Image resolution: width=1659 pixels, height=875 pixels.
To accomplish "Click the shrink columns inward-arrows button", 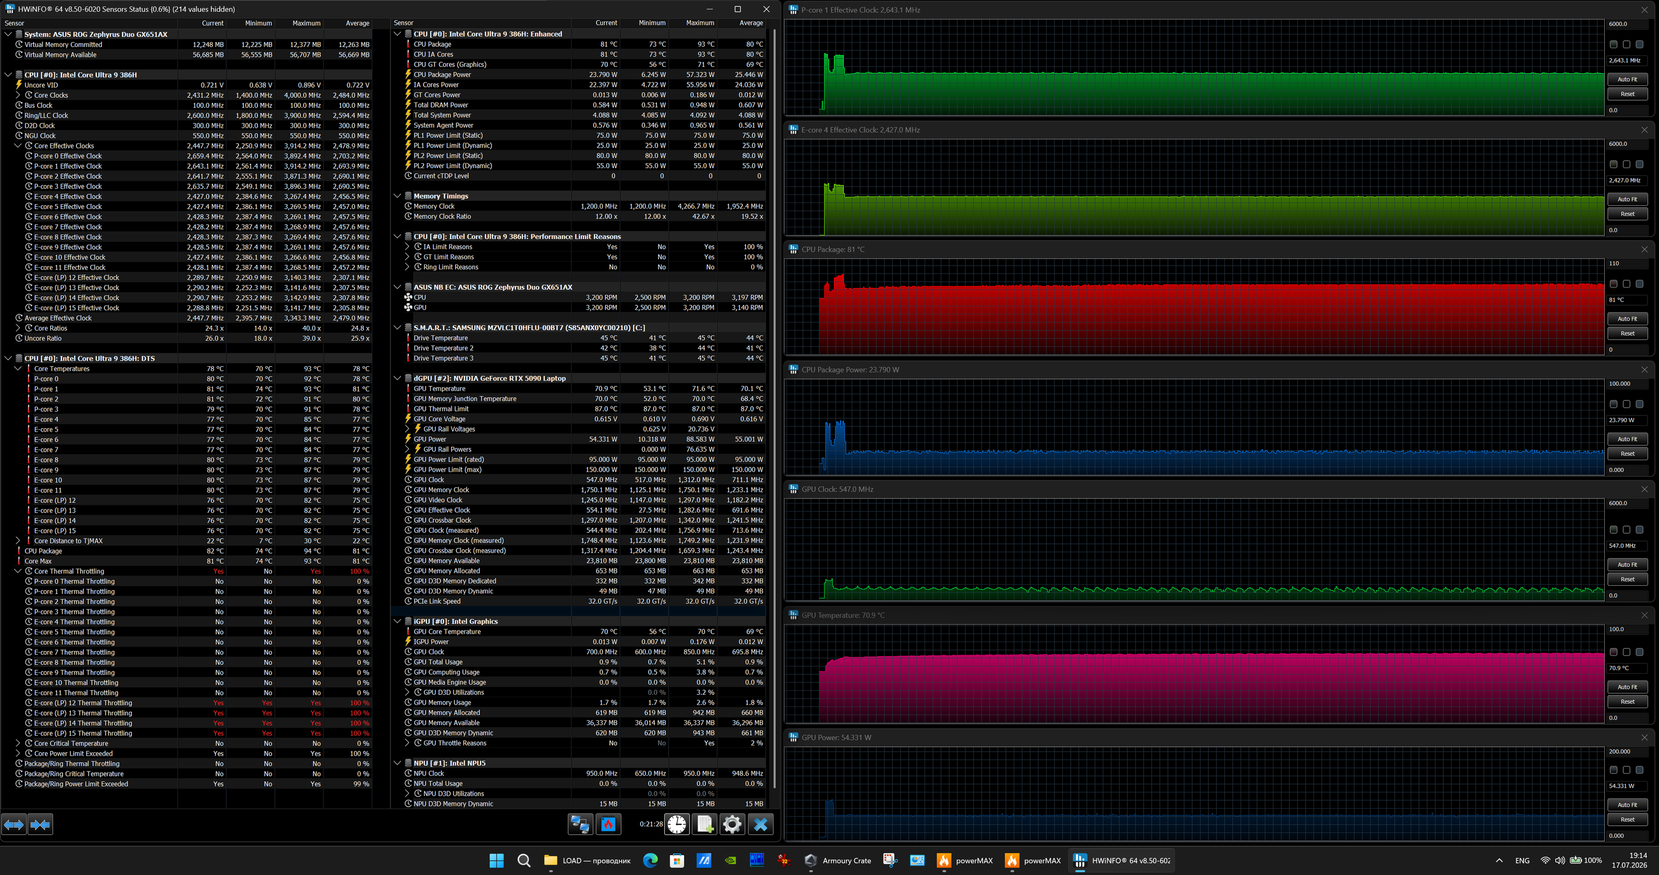I will (x=40, y=824).
